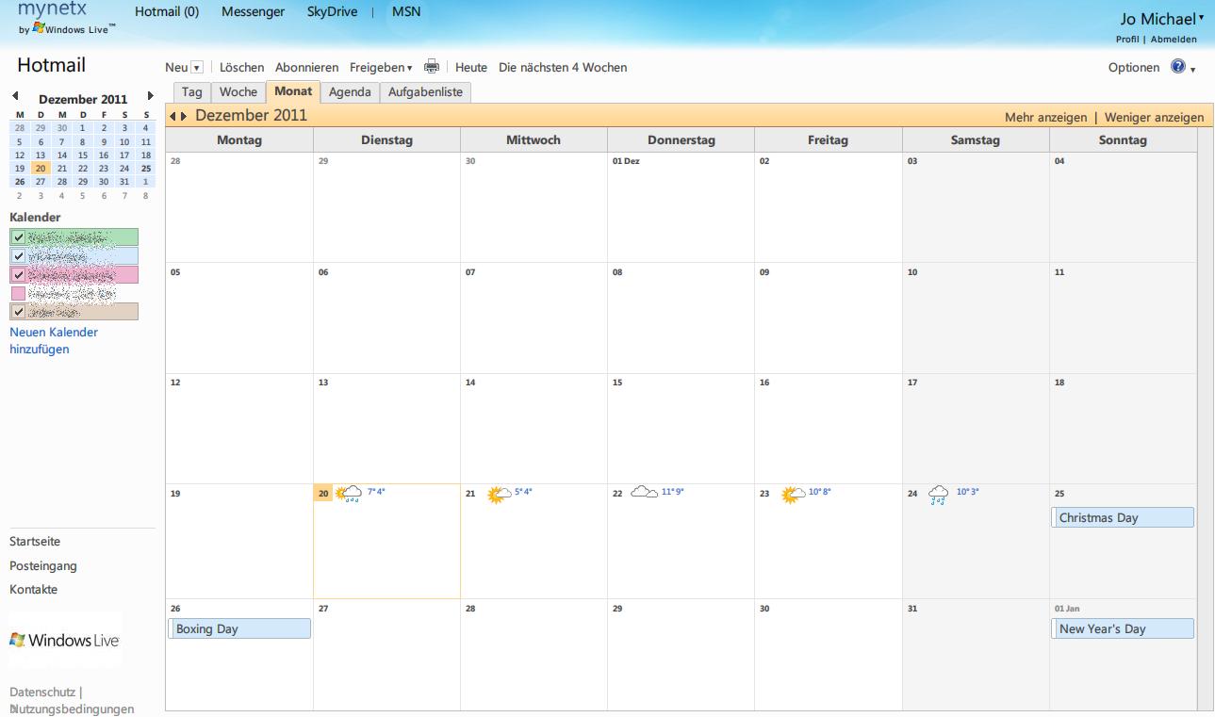The height and width of the screenshot is (717, 1215).
Task: Click weather icon on December 20
Action: (x=350, y=493)
